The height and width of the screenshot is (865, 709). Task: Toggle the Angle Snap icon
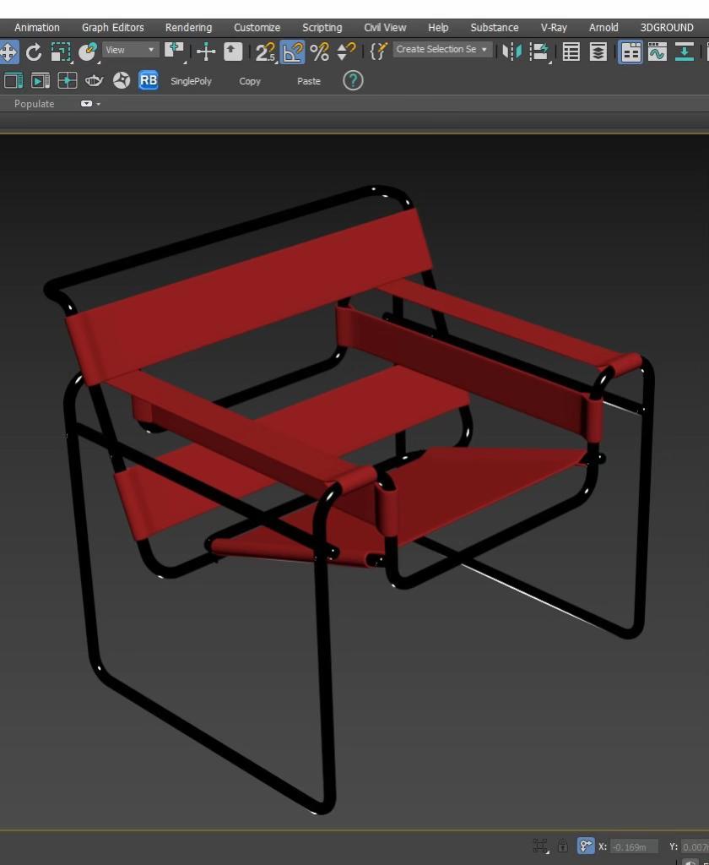click(292, 52)
